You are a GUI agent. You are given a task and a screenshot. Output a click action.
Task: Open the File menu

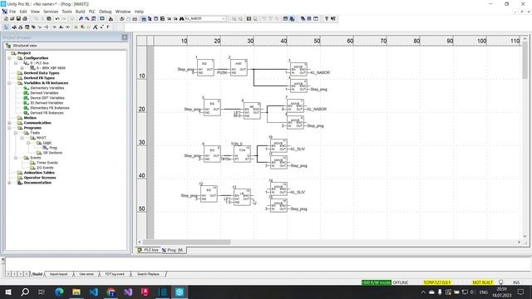(12, 12)
